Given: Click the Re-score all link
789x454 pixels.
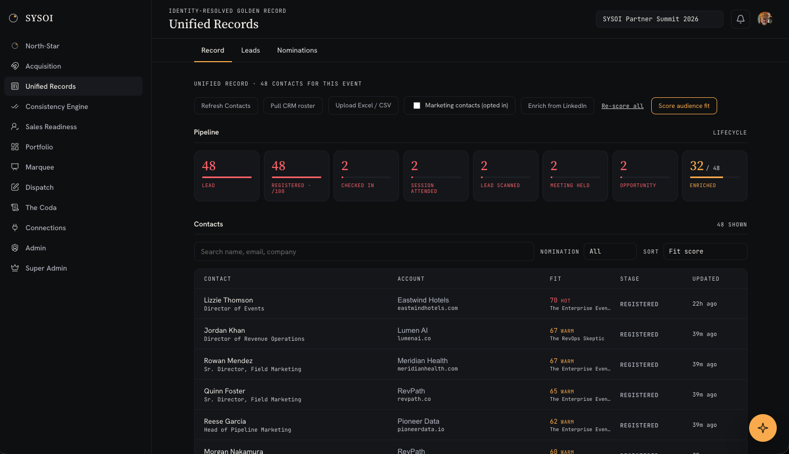Looking at the screenshot, I should point(622,106).
